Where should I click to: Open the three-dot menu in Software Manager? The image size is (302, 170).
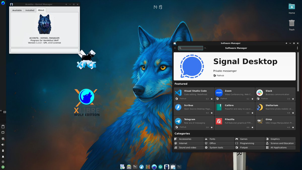click(297, 48)
